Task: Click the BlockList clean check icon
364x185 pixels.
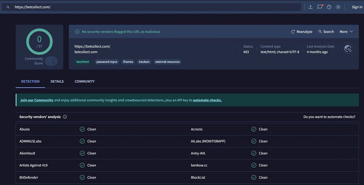Action: coord(254,178)
